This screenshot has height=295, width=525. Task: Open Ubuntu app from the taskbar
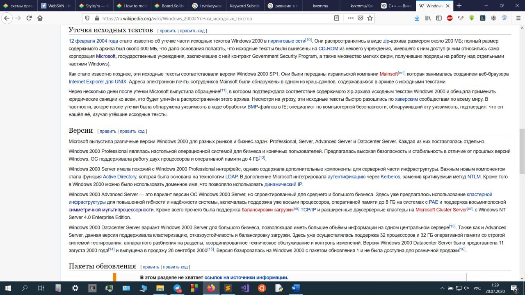point(261,288)
